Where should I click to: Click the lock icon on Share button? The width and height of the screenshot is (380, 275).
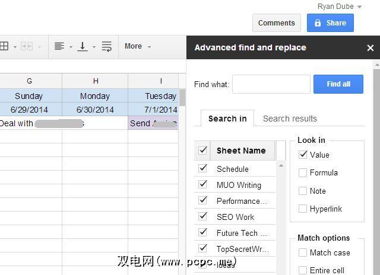[318, 23]
